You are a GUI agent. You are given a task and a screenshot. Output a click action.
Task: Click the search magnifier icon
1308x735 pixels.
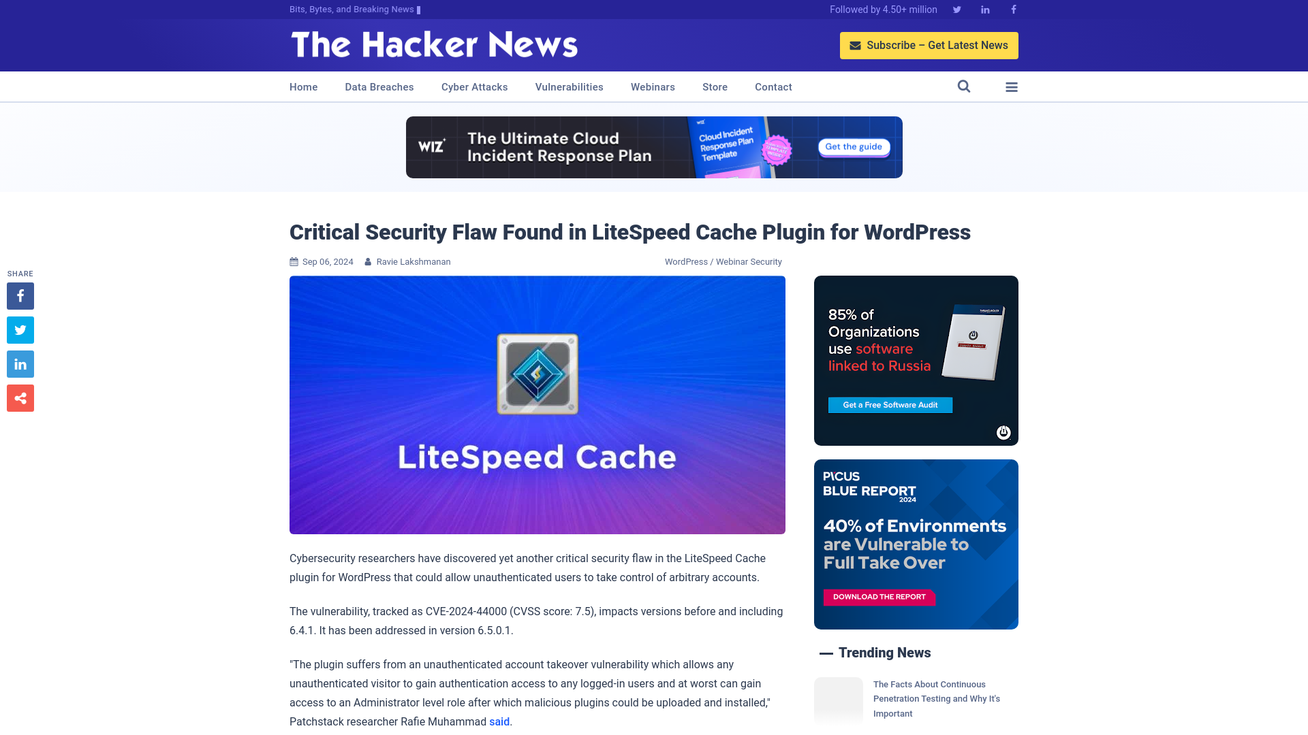pos(964,86)
